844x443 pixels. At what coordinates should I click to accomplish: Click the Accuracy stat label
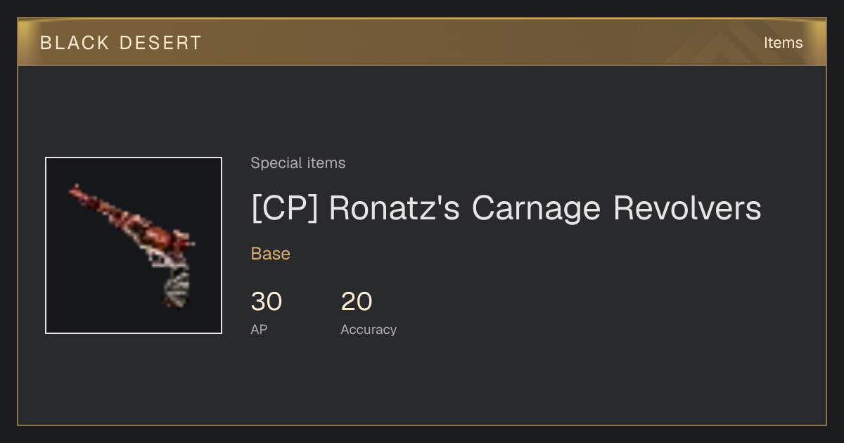point(369,330)
